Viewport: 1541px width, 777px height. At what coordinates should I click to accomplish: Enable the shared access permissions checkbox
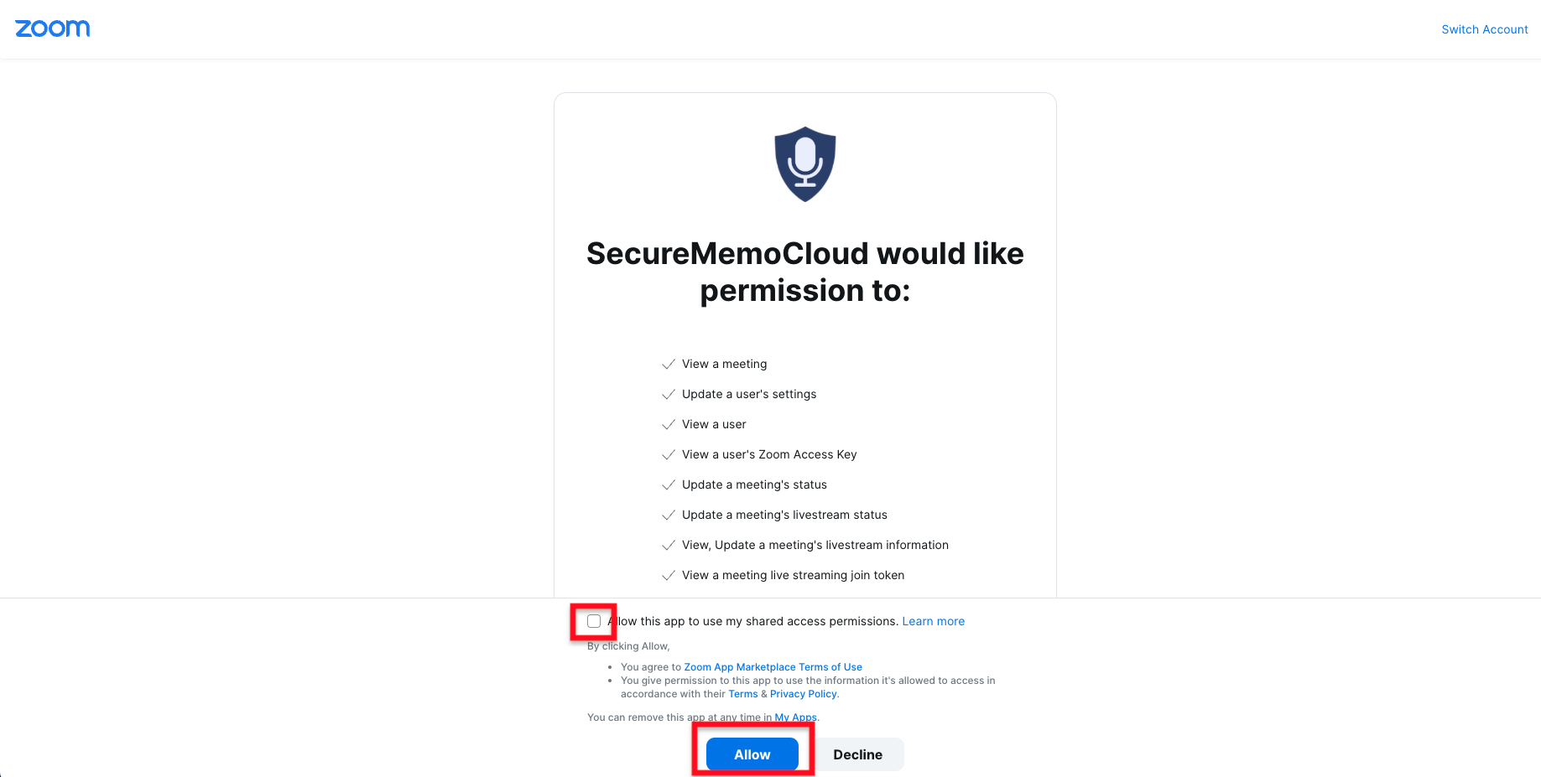click(x=594, y=621)
